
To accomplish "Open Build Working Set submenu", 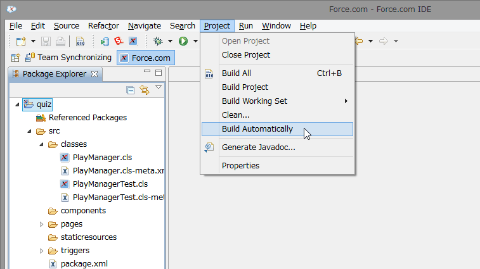I will [x=277, y=101].
